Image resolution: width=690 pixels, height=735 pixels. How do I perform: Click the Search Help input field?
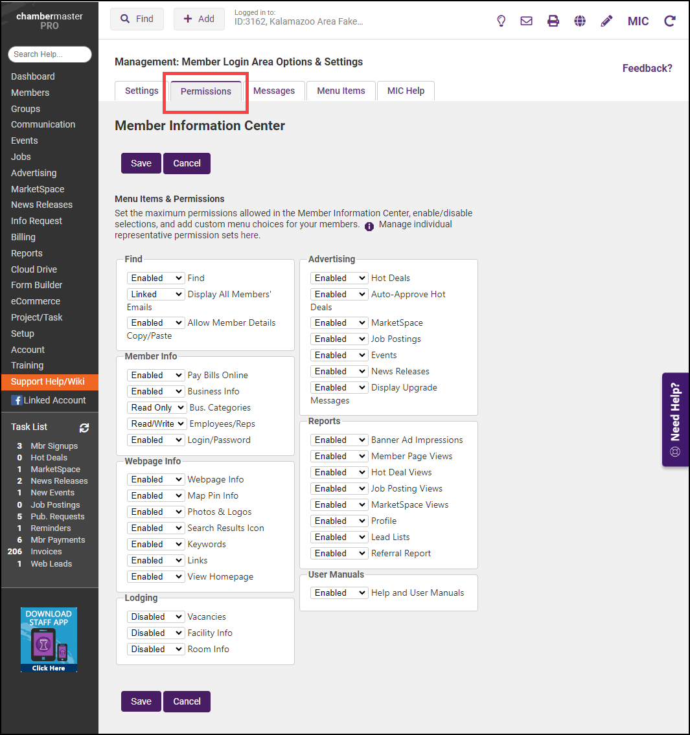tap(50, 54)
